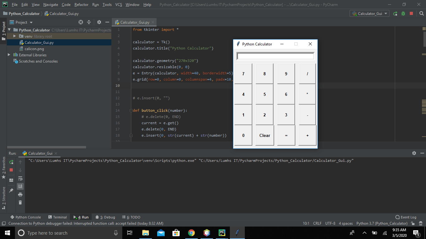Image resolution: width=426 pixels, height=239 pixels.
Task: Toggle scroll to end in console
Action: pyautogui.click(x=20, y=186)
